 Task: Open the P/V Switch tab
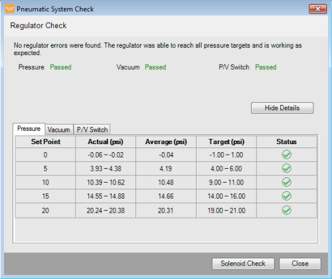click(x=92, y=130)
